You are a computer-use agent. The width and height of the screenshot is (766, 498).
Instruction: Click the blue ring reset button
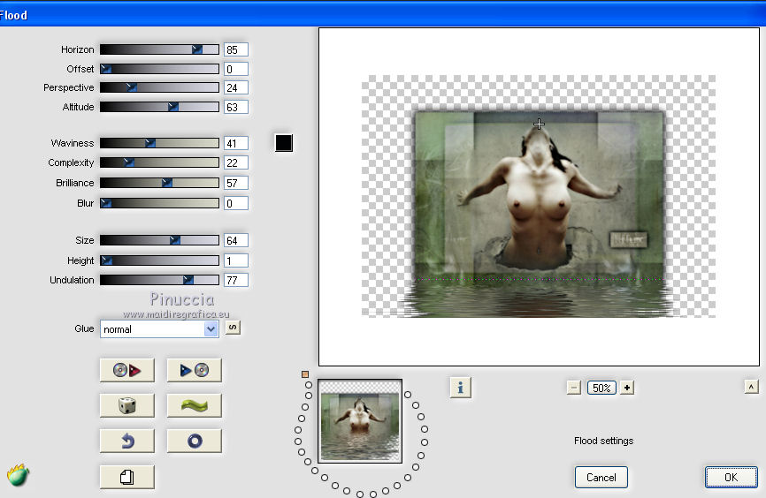point(194,441)
